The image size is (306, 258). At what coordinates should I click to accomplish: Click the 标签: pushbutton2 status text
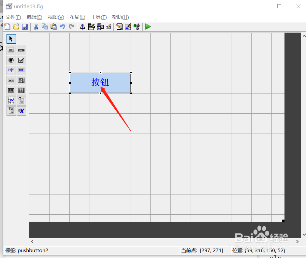tap(27, 251)
